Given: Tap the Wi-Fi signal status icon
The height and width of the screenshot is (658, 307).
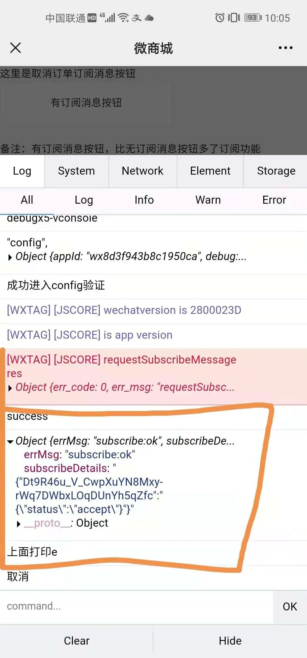Looking at the screenshot, I should click(x=123, y=18).
